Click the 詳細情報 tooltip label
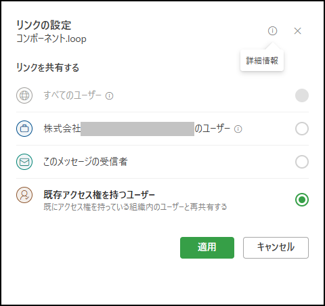This screenshot has height=306, width=325. coord(262,61)
